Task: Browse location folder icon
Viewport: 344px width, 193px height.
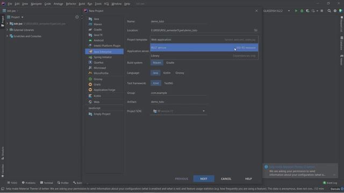Action: 256,30
